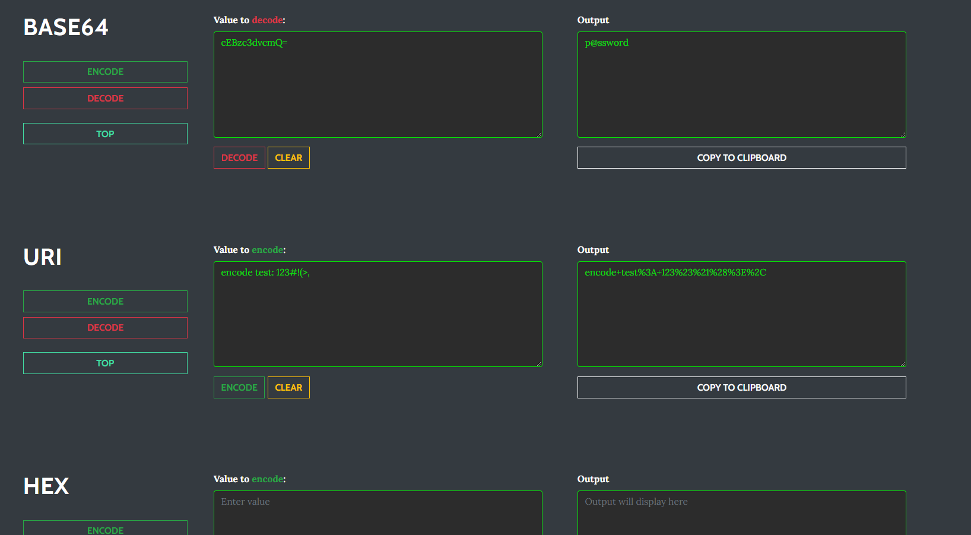This screenshot has width=971, height=535.
Task: Click the URI output resize handle corner
Action: click(903, 363)
